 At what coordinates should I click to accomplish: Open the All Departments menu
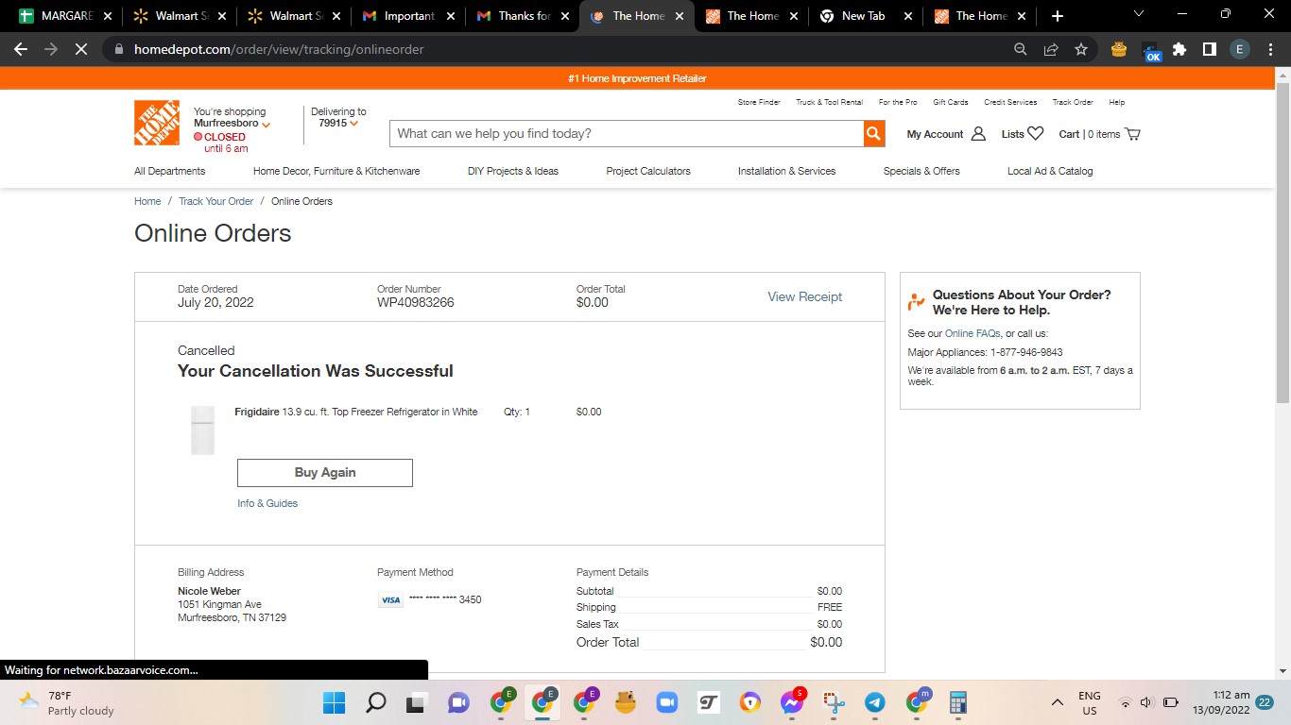(x=170, y=171)
